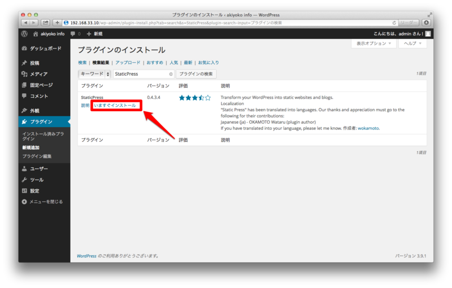
Task: Open インストール済みプラグイン submenu
Action: tap(44, 136)
